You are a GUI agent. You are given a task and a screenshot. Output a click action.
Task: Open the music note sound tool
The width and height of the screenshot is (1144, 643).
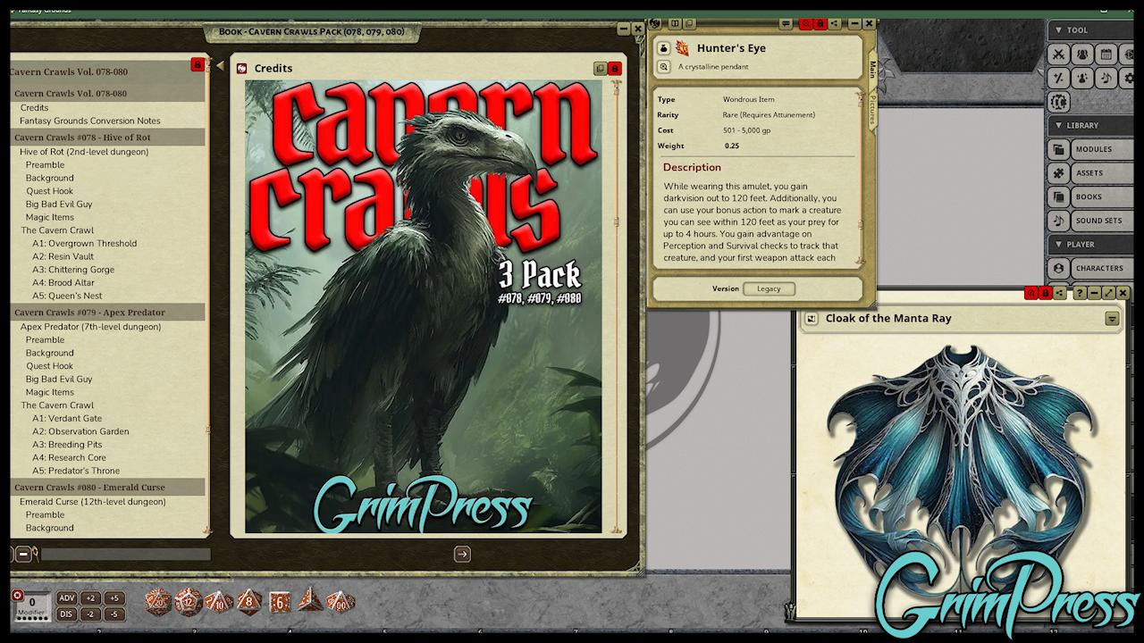coord(1106,78)
